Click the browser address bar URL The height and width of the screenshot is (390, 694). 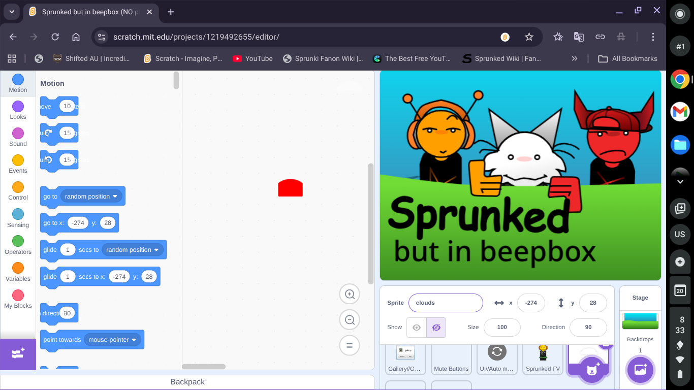[196, 37]
